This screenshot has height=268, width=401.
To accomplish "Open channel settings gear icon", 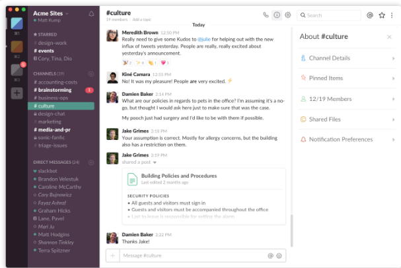I will pos(287,15).
